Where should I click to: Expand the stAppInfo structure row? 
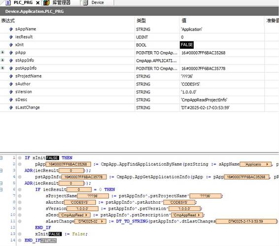tap(2, 60)
